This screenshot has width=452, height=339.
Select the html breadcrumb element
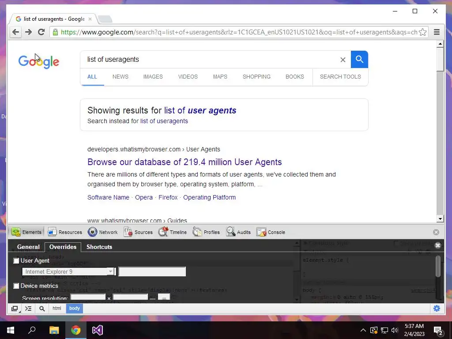pyautogui.click(x=57, y=309)
